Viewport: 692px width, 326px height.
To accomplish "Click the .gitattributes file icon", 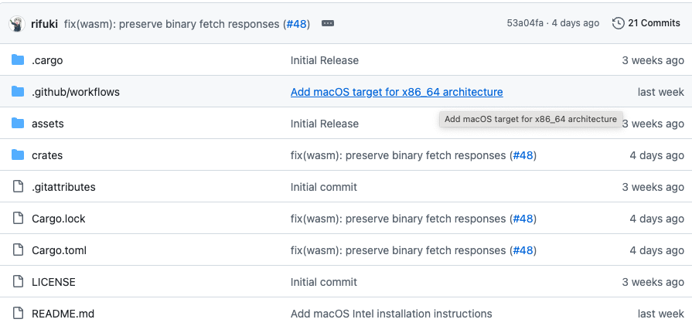I will click(18, 187).
